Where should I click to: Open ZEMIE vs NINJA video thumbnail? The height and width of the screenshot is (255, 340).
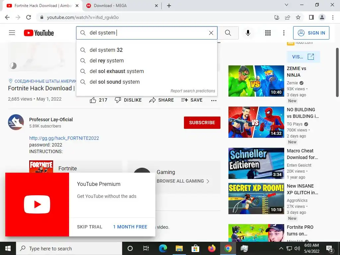pyautogui.click(x=256, y=81)
